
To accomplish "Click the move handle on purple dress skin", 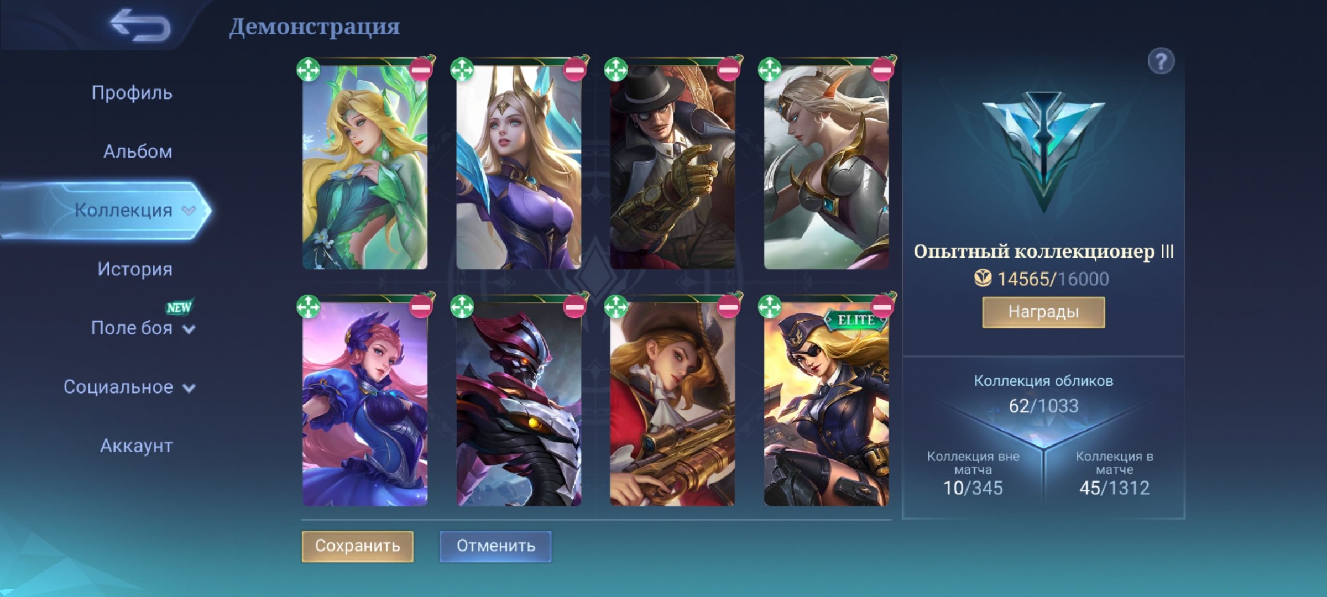I will [x=462, y=70].
